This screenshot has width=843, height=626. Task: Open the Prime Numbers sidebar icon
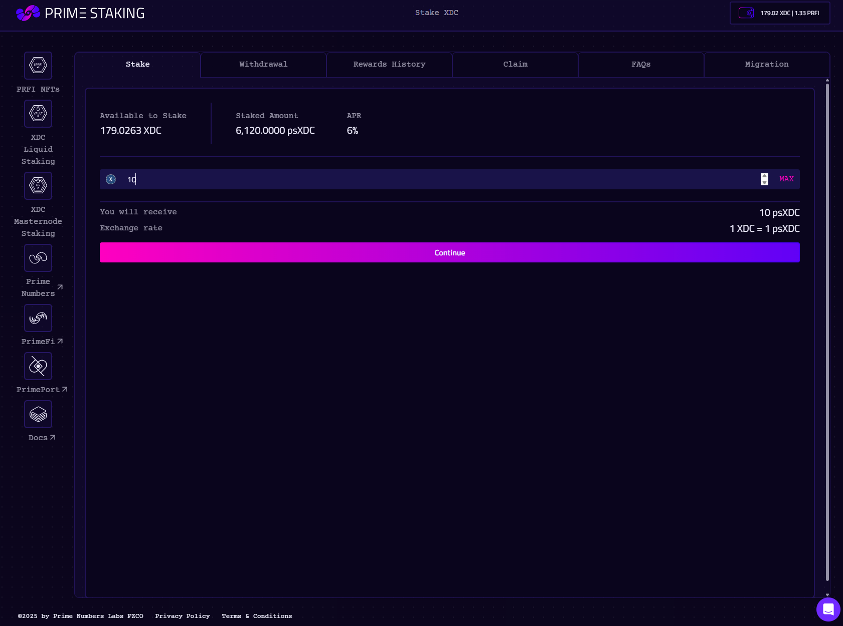[x=38, y=258]
